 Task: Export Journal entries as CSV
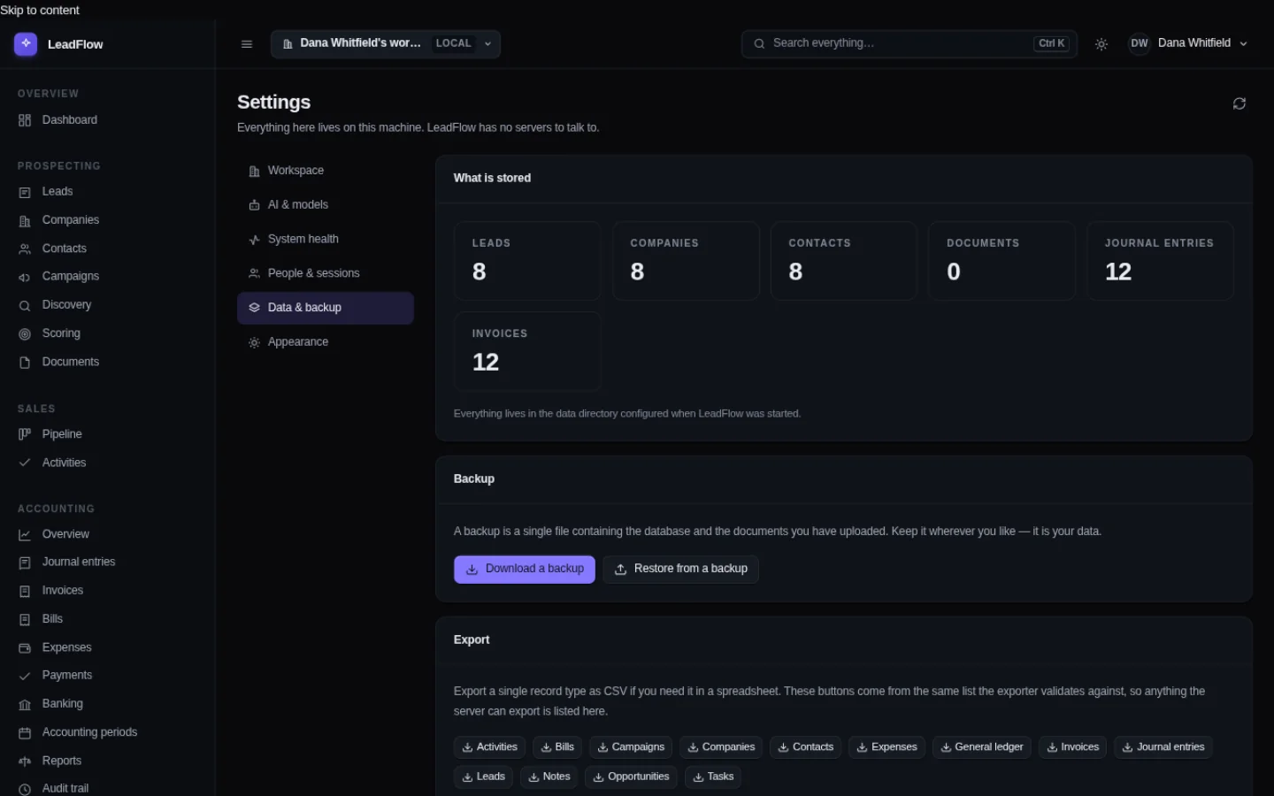click(1163, 747)
